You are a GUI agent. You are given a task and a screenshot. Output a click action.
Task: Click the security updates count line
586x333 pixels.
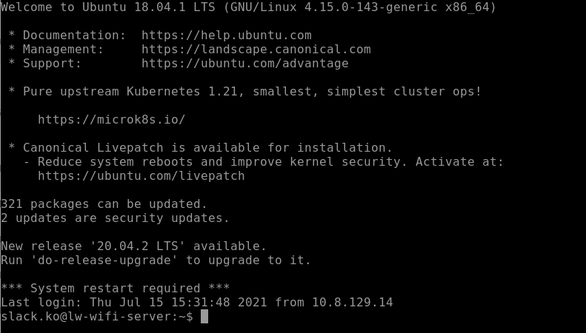[115, 218]
